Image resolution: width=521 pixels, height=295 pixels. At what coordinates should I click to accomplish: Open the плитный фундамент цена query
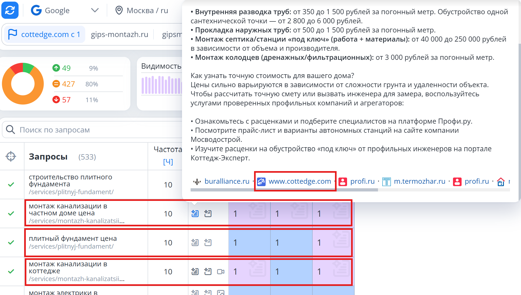[x=73, y=238]
